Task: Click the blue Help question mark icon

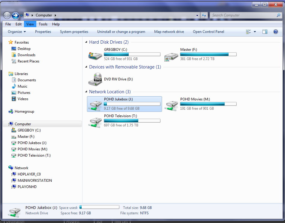Action: pos(275,32)
